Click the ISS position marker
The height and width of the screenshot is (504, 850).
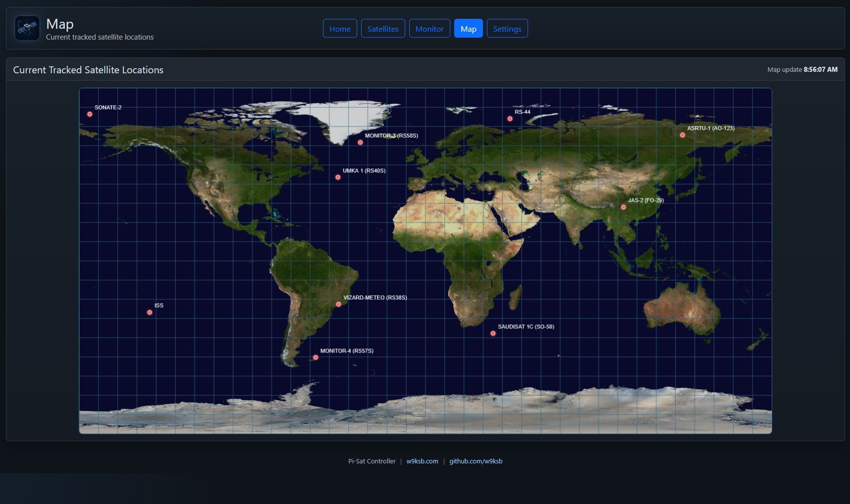pyautogui.click(x=150, y=312)
